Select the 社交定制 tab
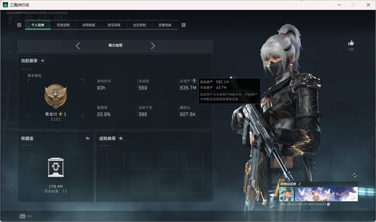The height and width of the screenshot is (222, 376). (x=139, y=25)
